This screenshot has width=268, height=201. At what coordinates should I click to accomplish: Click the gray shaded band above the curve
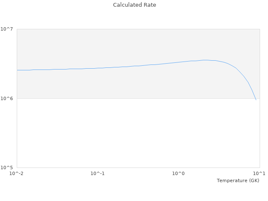point(126,46)
